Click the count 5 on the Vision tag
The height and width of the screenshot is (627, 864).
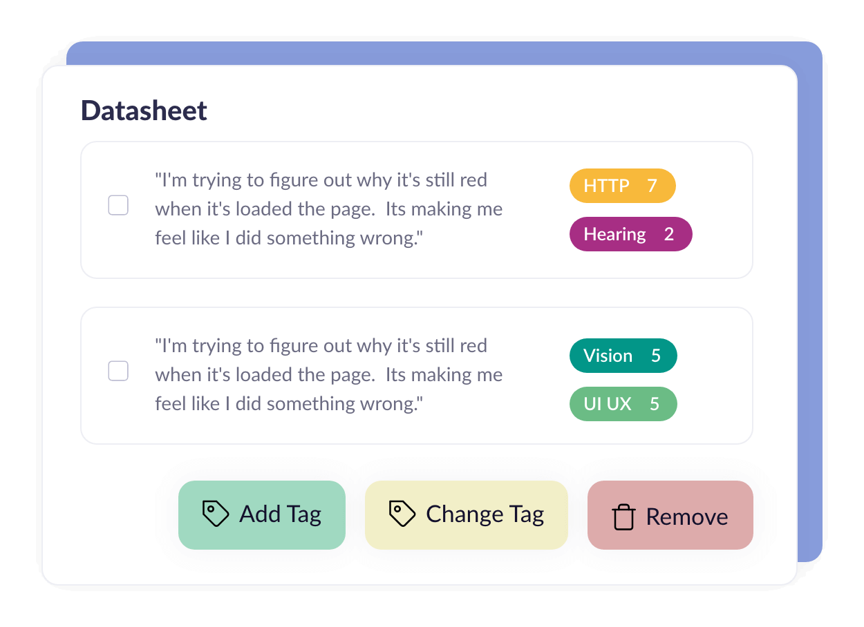click(655, 356)
